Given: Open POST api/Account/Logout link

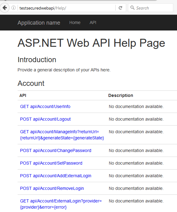Looking at the screenshot, I should point(45,119).
